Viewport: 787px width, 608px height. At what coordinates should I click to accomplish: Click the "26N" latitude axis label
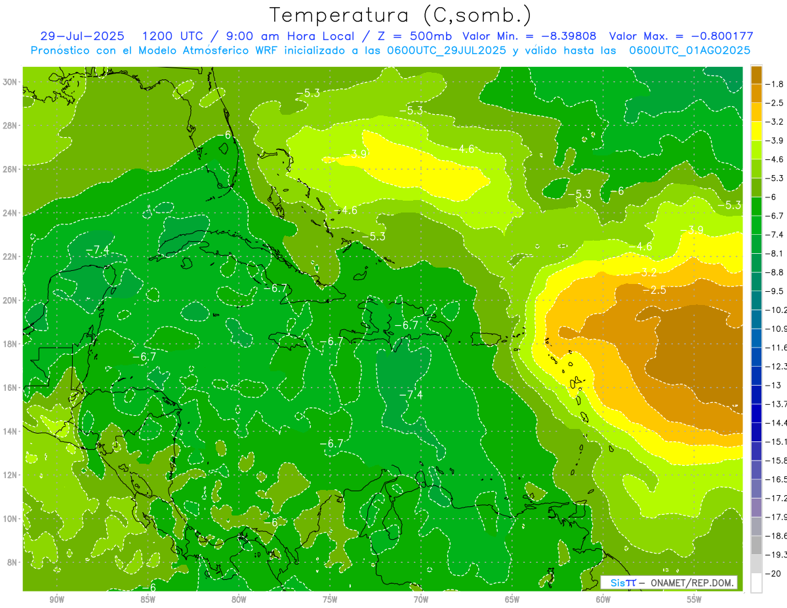click(9, 169)
